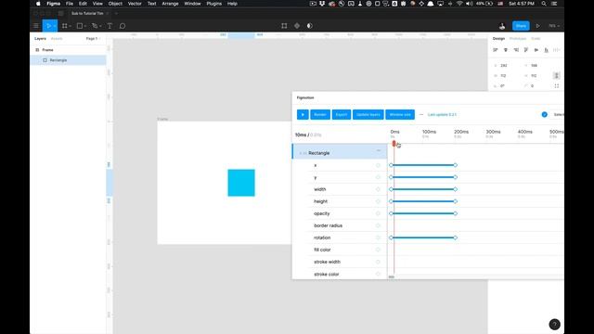This screenshot has width=594, height=334.
Task: Open the zoom level dropdown
Action: pyautogui.click(x=554, y=26)
